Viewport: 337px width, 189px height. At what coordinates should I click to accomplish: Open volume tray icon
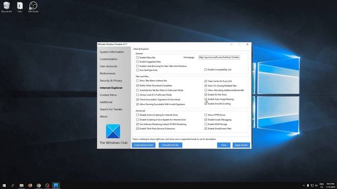pyautogui.click(x=316, y=185)
